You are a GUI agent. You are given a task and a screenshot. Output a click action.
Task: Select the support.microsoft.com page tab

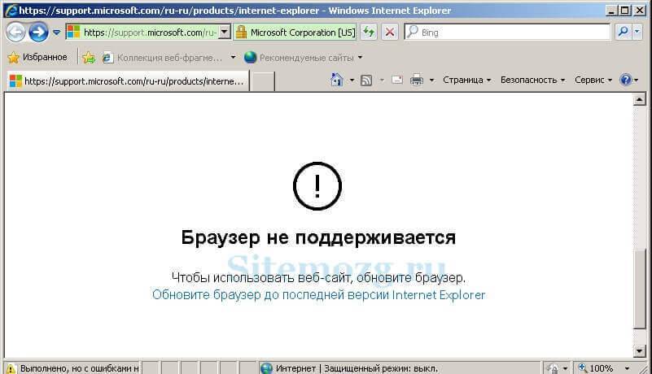click(x=127, y=81)
